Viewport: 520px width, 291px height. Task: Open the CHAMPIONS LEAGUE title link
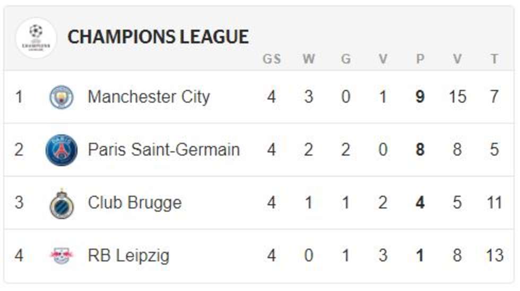158,37
